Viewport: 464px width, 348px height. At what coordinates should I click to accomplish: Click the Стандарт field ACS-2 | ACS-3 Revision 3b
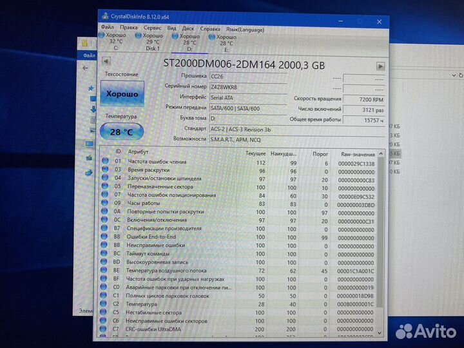[x=297, y=130]
